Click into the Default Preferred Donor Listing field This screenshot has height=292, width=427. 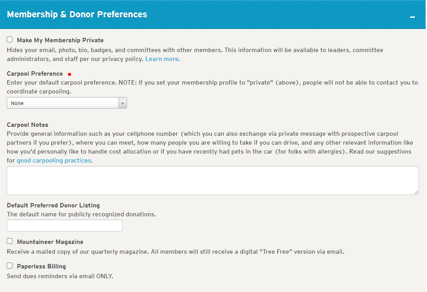(65, 226)
